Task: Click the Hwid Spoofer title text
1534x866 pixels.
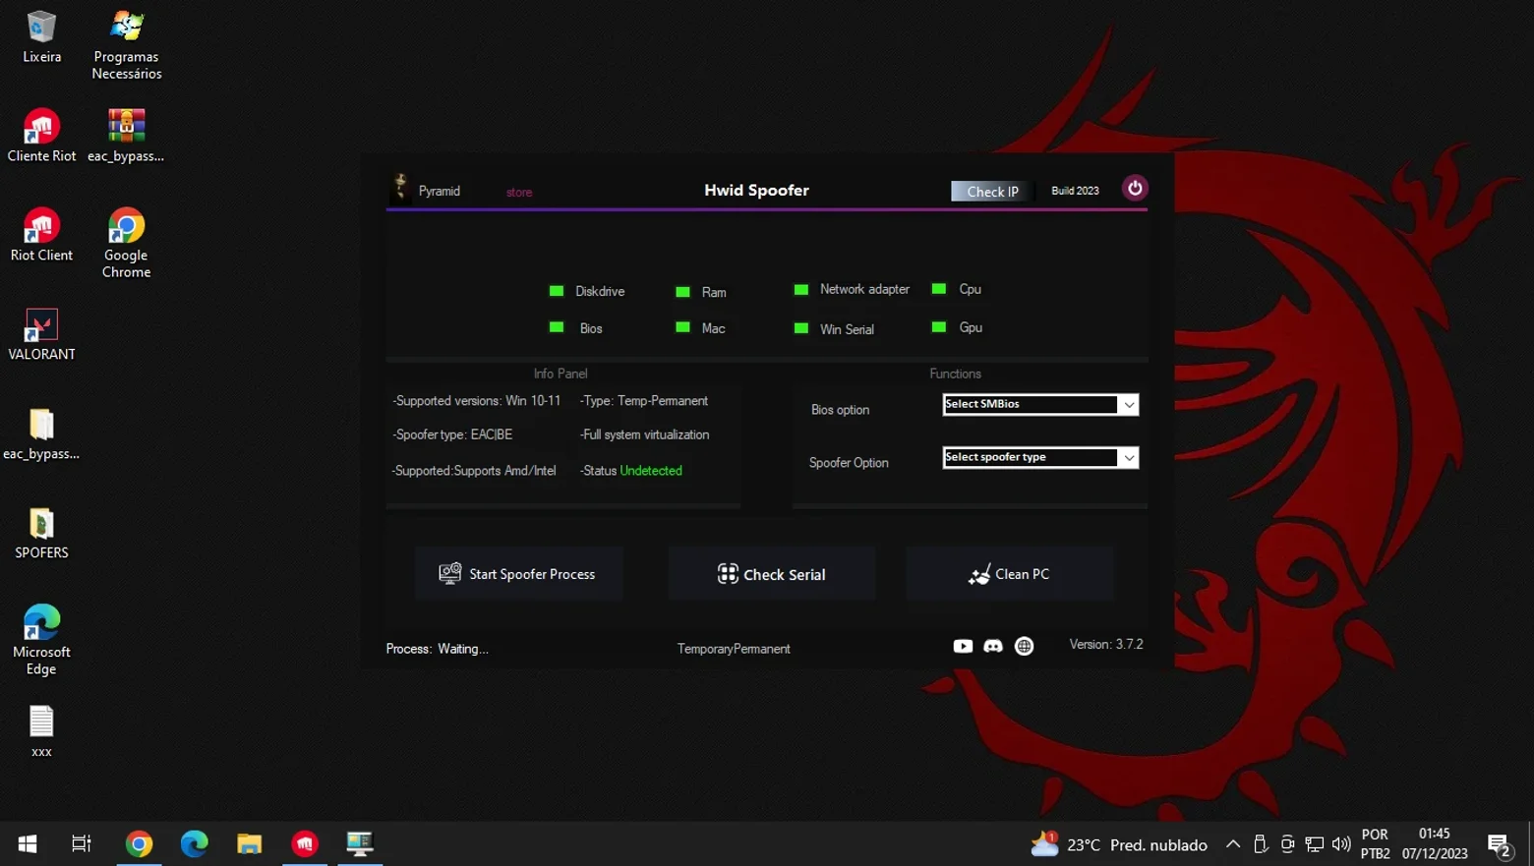Action: point(756,191)
